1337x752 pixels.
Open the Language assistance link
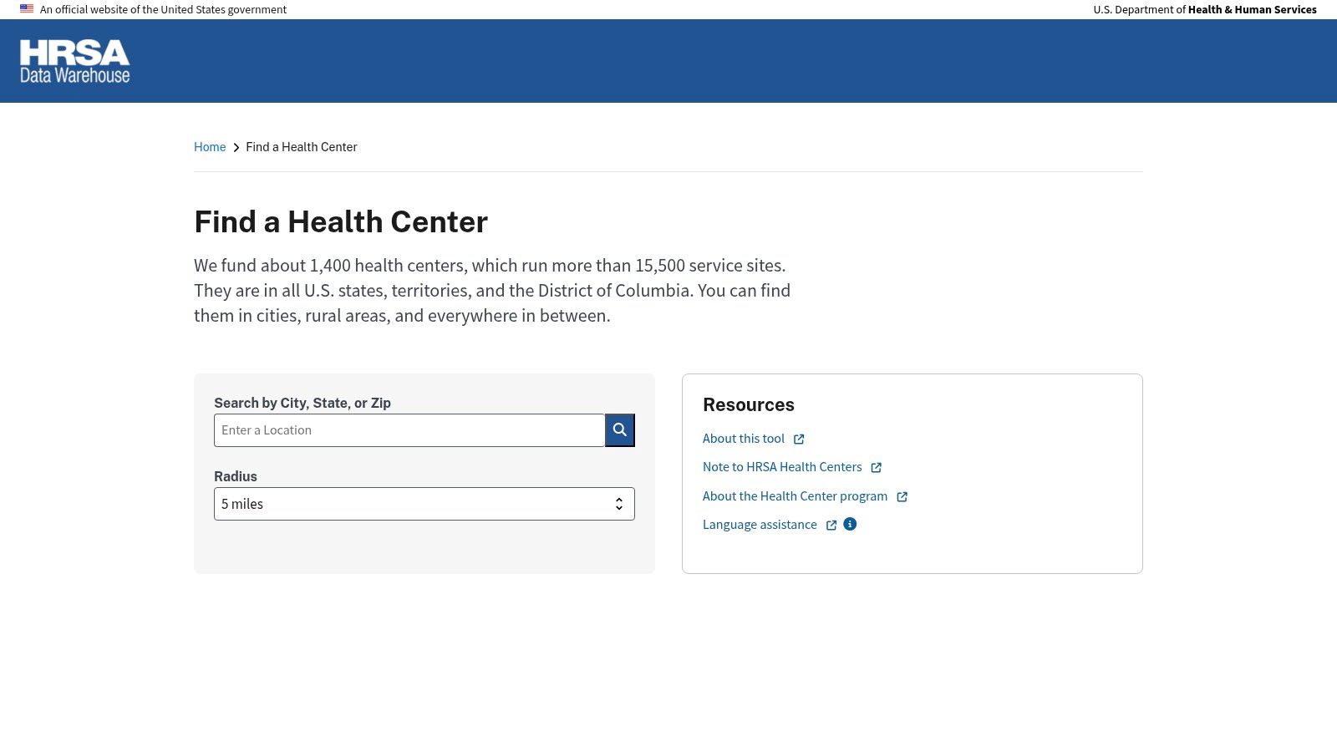click(760, 525)
